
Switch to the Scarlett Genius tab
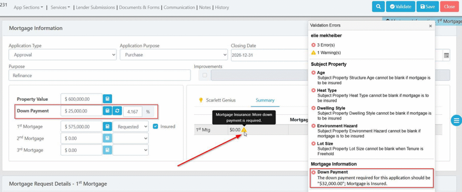pyautogui.click(x=217, y=100)
